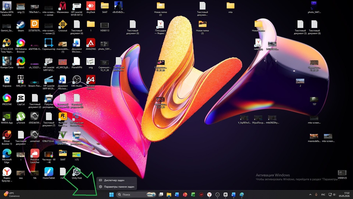The width and height of the screenshot is (353, 199).
Task: Select the S.T.A.L.K.E.R. Тень Черн... shortcut
Action: [x=7, y=46]
